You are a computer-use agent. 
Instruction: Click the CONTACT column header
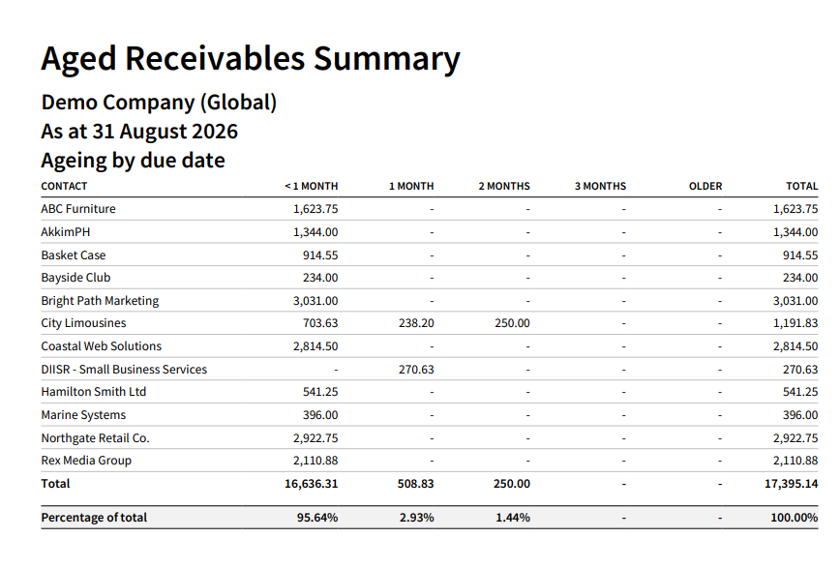(64, 186)
